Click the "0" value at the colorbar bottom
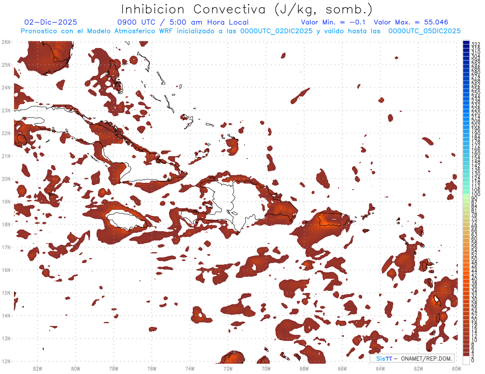485x374 pixels. tap(473, 360)
